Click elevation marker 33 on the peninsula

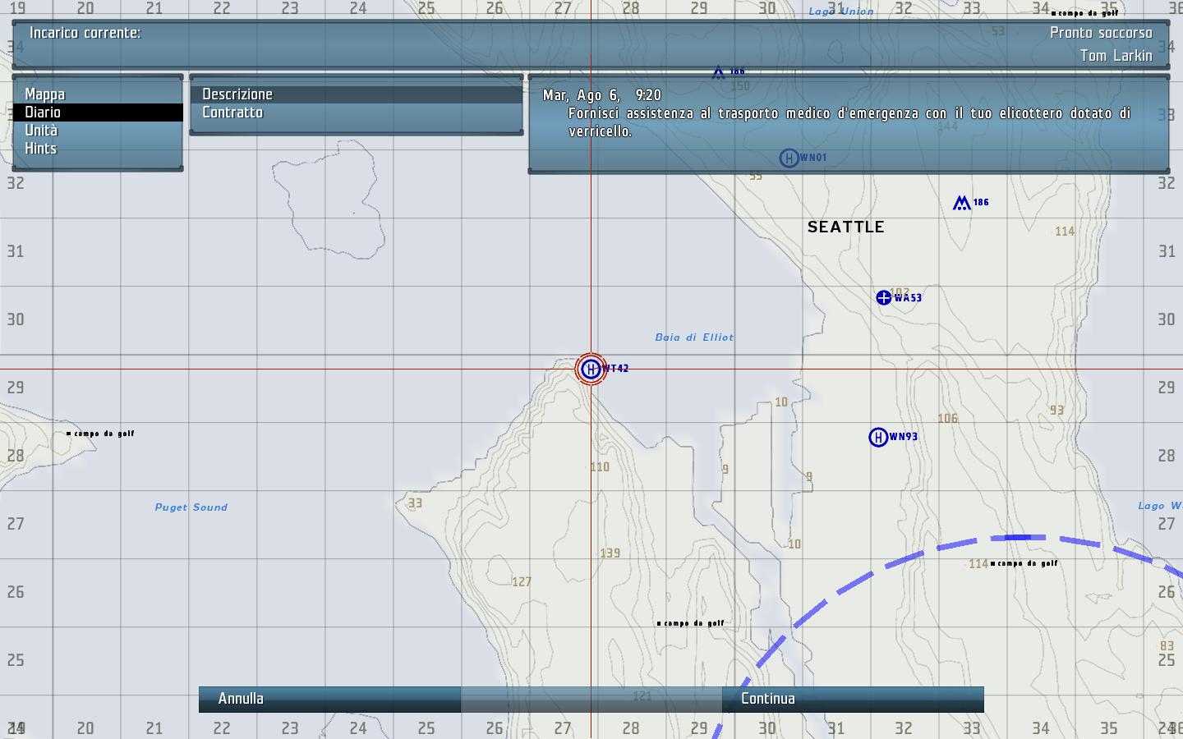(415, 503)
